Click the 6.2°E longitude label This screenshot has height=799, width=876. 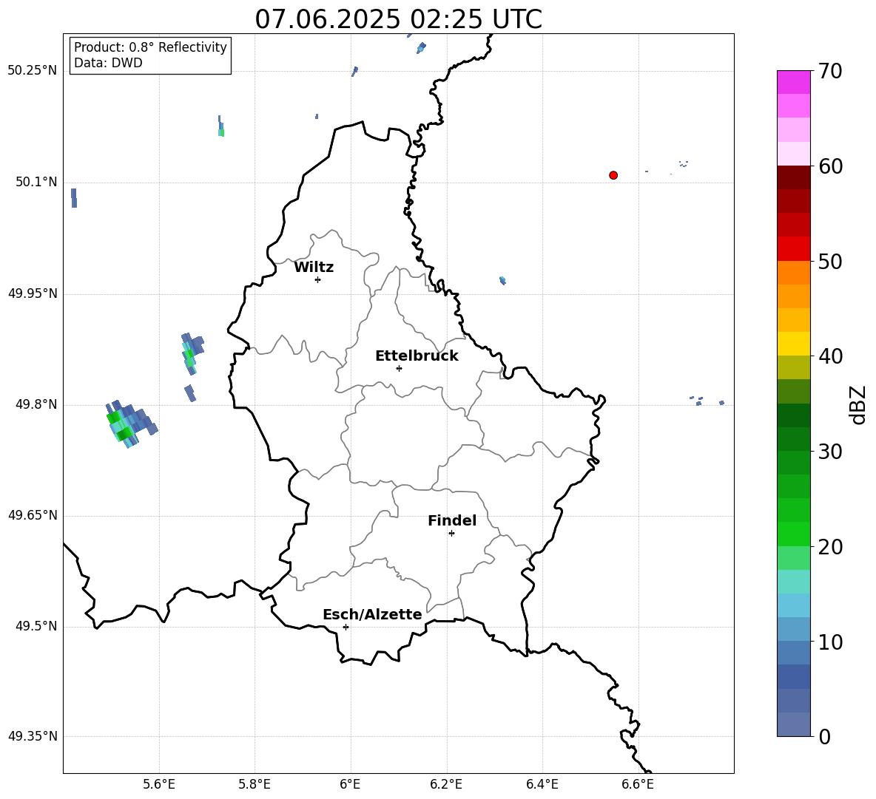tap(446, 784)
